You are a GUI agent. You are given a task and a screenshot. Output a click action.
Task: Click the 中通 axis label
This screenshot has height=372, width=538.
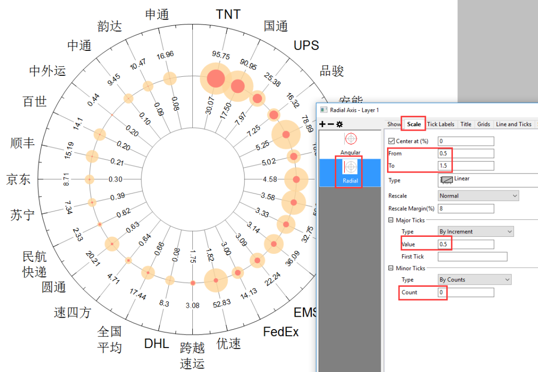point(79,45)
